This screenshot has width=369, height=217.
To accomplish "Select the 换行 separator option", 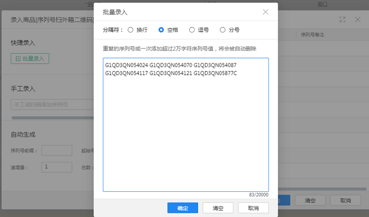I will [x=130, y=30].
